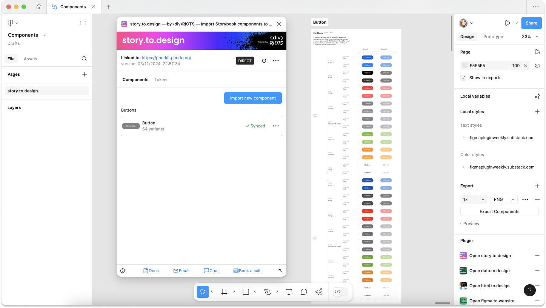Switch to the Assets tab
546x308 pixels.
point(31,59)
